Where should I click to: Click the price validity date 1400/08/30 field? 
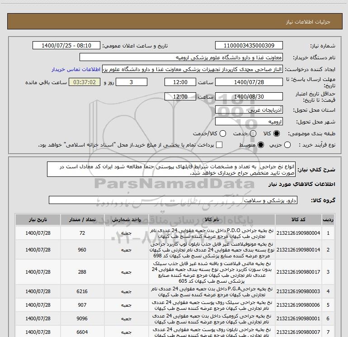[x=249, y=97]
